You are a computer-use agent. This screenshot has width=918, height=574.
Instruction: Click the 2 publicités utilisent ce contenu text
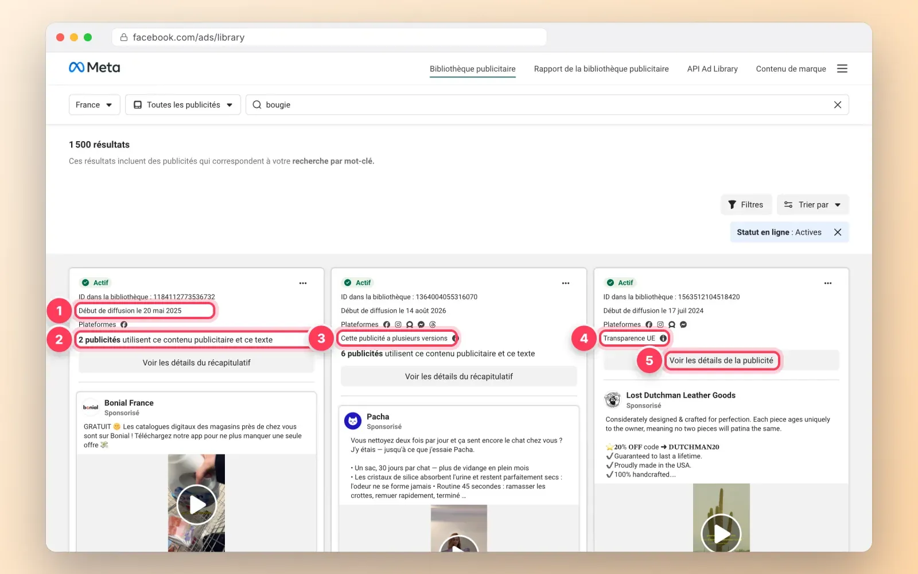(176, 340)
